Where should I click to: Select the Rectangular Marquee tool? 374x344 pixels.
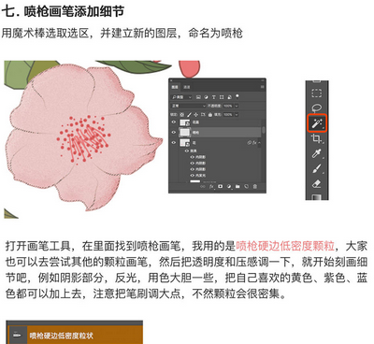click(x=317, y=93)
